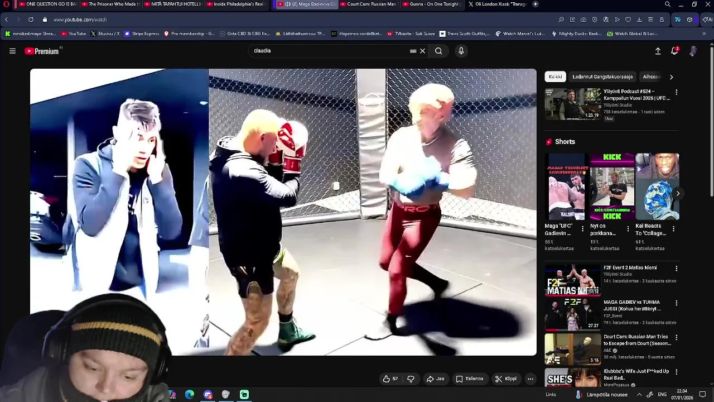
Task: Take a snapshot with camera icon
Action: (583, 20)
